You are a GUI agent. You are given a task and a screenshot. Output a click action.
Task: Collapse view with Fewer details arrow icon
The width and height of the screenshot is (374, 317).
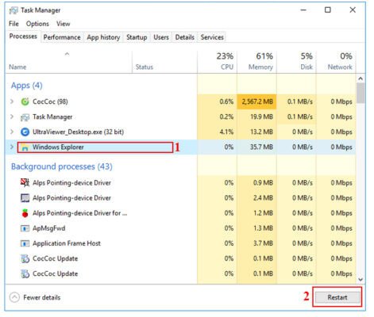[x=14, y=298]
